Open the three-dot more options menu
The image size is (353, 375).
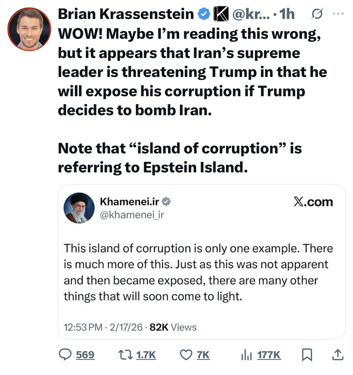[x=338, y=13]
